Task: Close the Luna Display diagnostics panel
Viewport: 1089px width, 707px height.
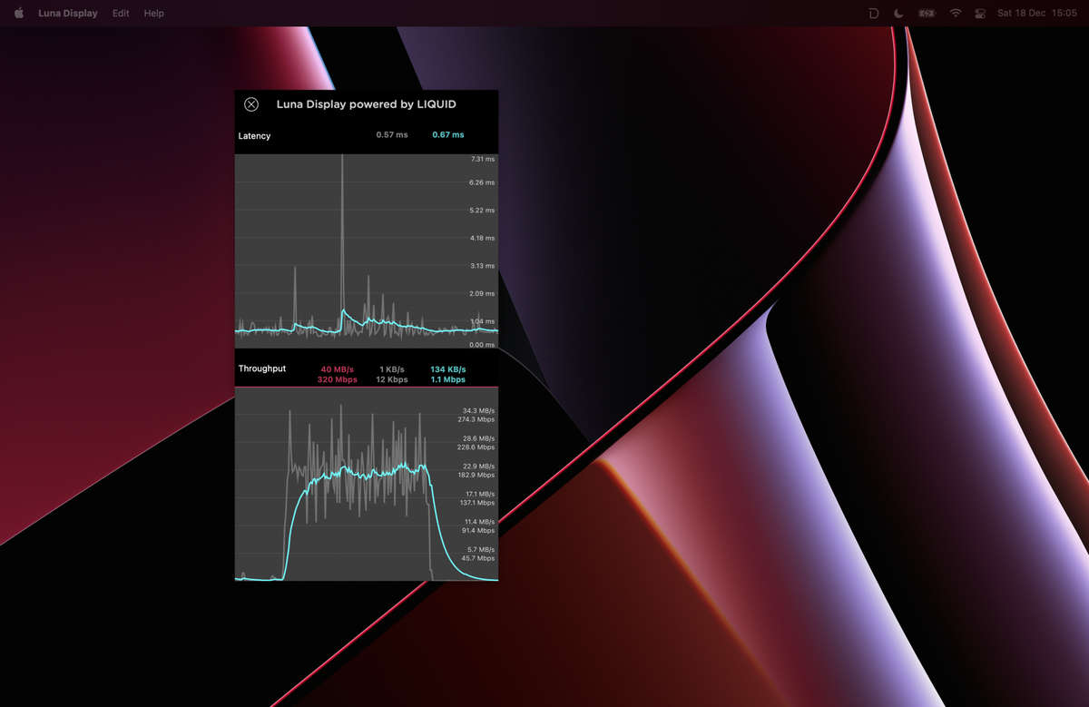Action: [x=251, y=104]
